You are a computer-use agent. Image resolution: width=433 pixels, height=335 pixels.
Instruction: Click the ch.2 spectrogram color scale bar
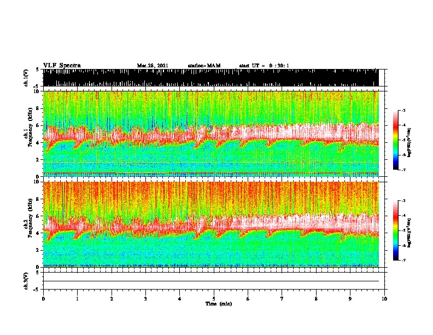coord(395,230)
